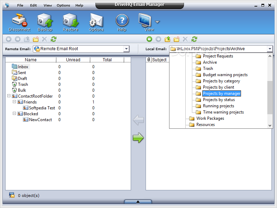Sort by the Total column header
The image size is (277, 208).
pyautogui.click(x=107, y=60)
